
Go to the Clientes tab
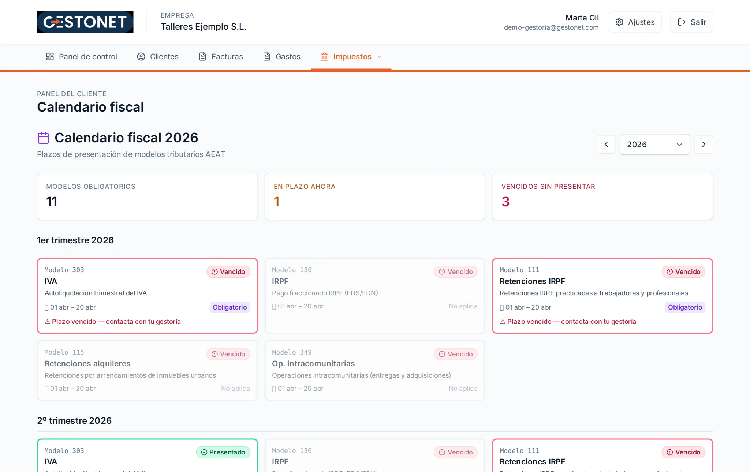point(158,57)
